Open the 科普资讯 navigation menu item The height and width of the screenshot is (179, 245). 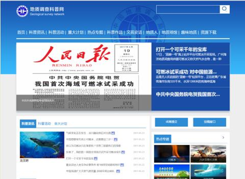[36, 32]
